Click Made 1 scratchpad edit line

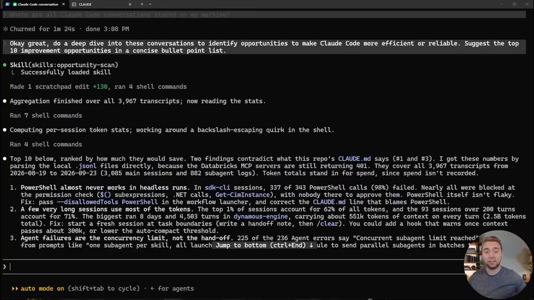coord(98,87)
